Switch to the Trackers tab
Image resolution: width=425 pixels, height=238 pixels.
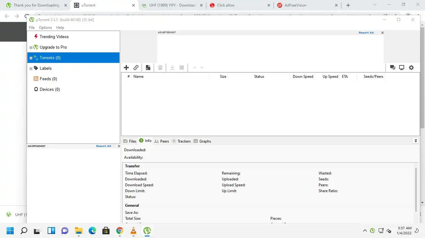coord(181,141)
